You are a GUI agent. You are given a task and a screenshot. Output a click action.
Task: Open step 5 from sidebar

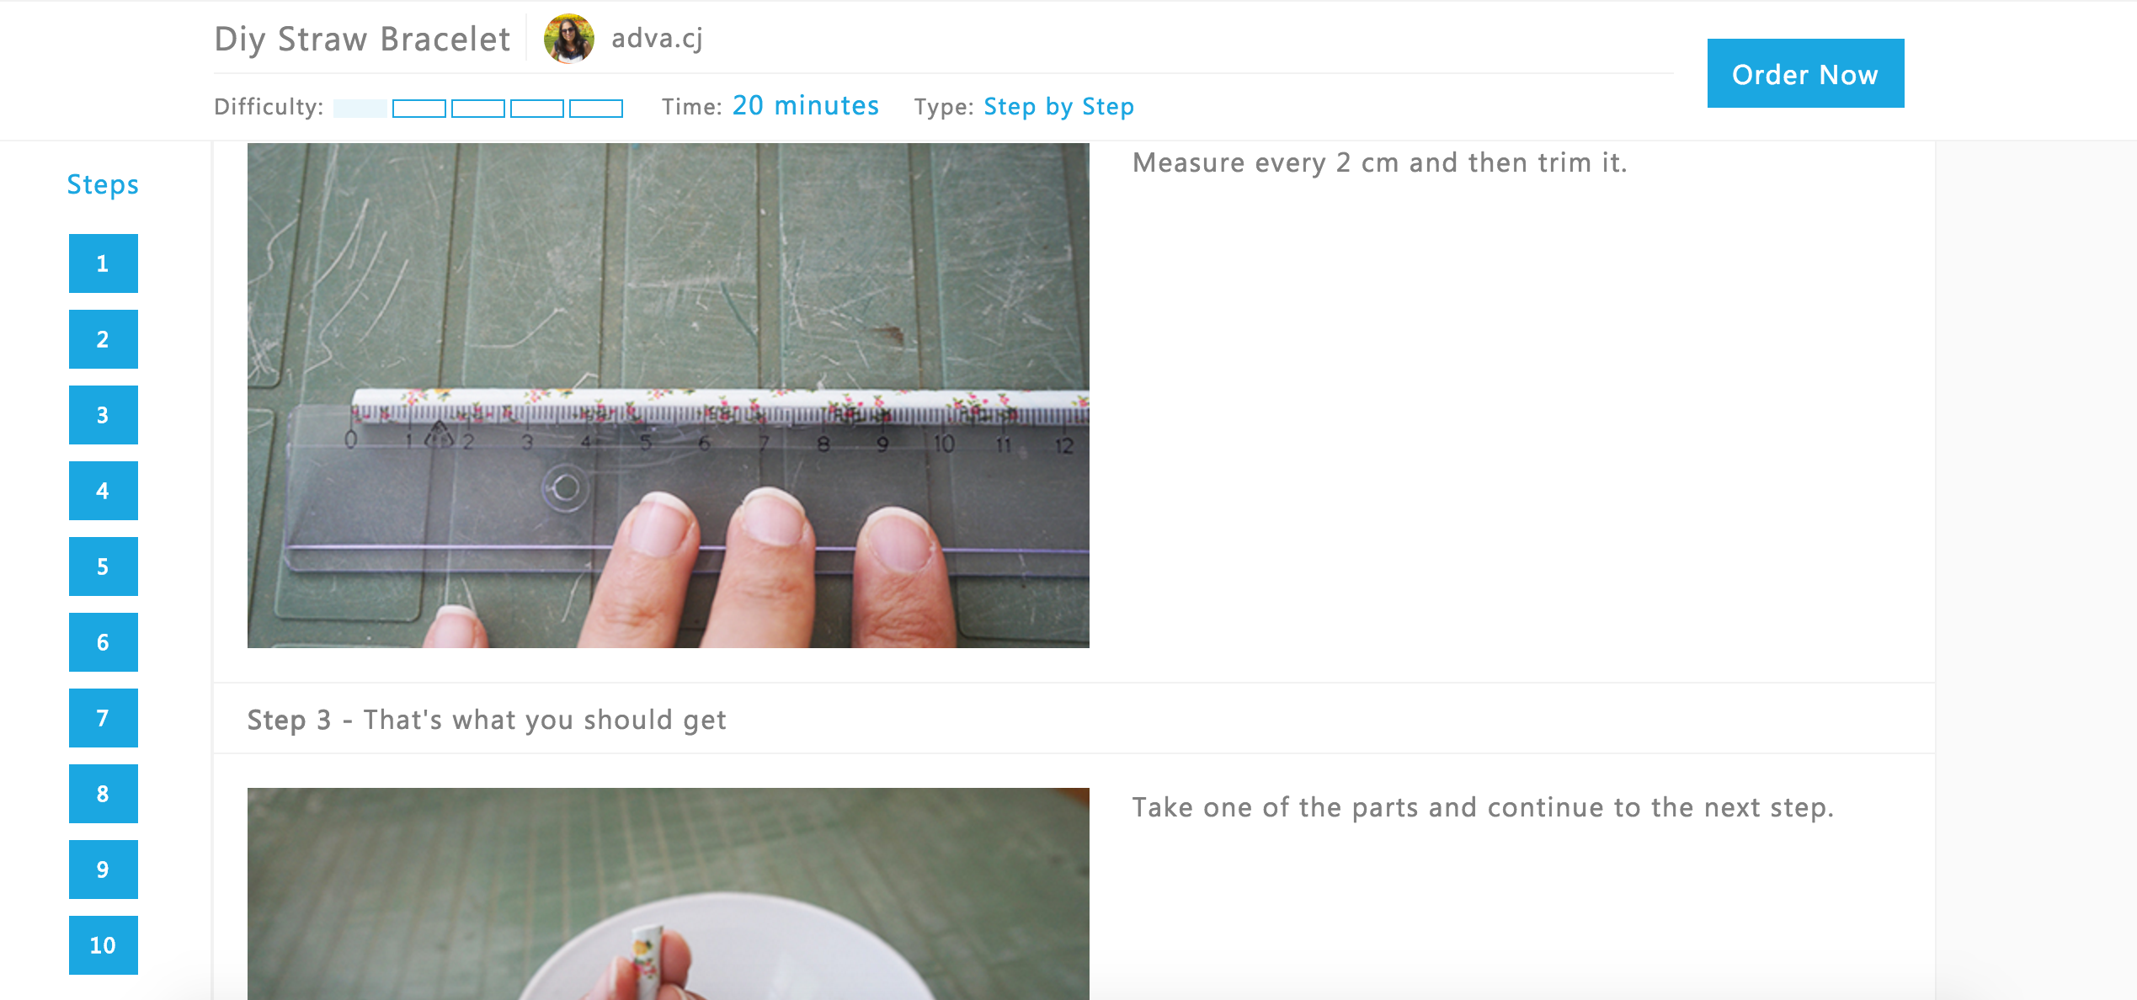[x=104, y=566]
